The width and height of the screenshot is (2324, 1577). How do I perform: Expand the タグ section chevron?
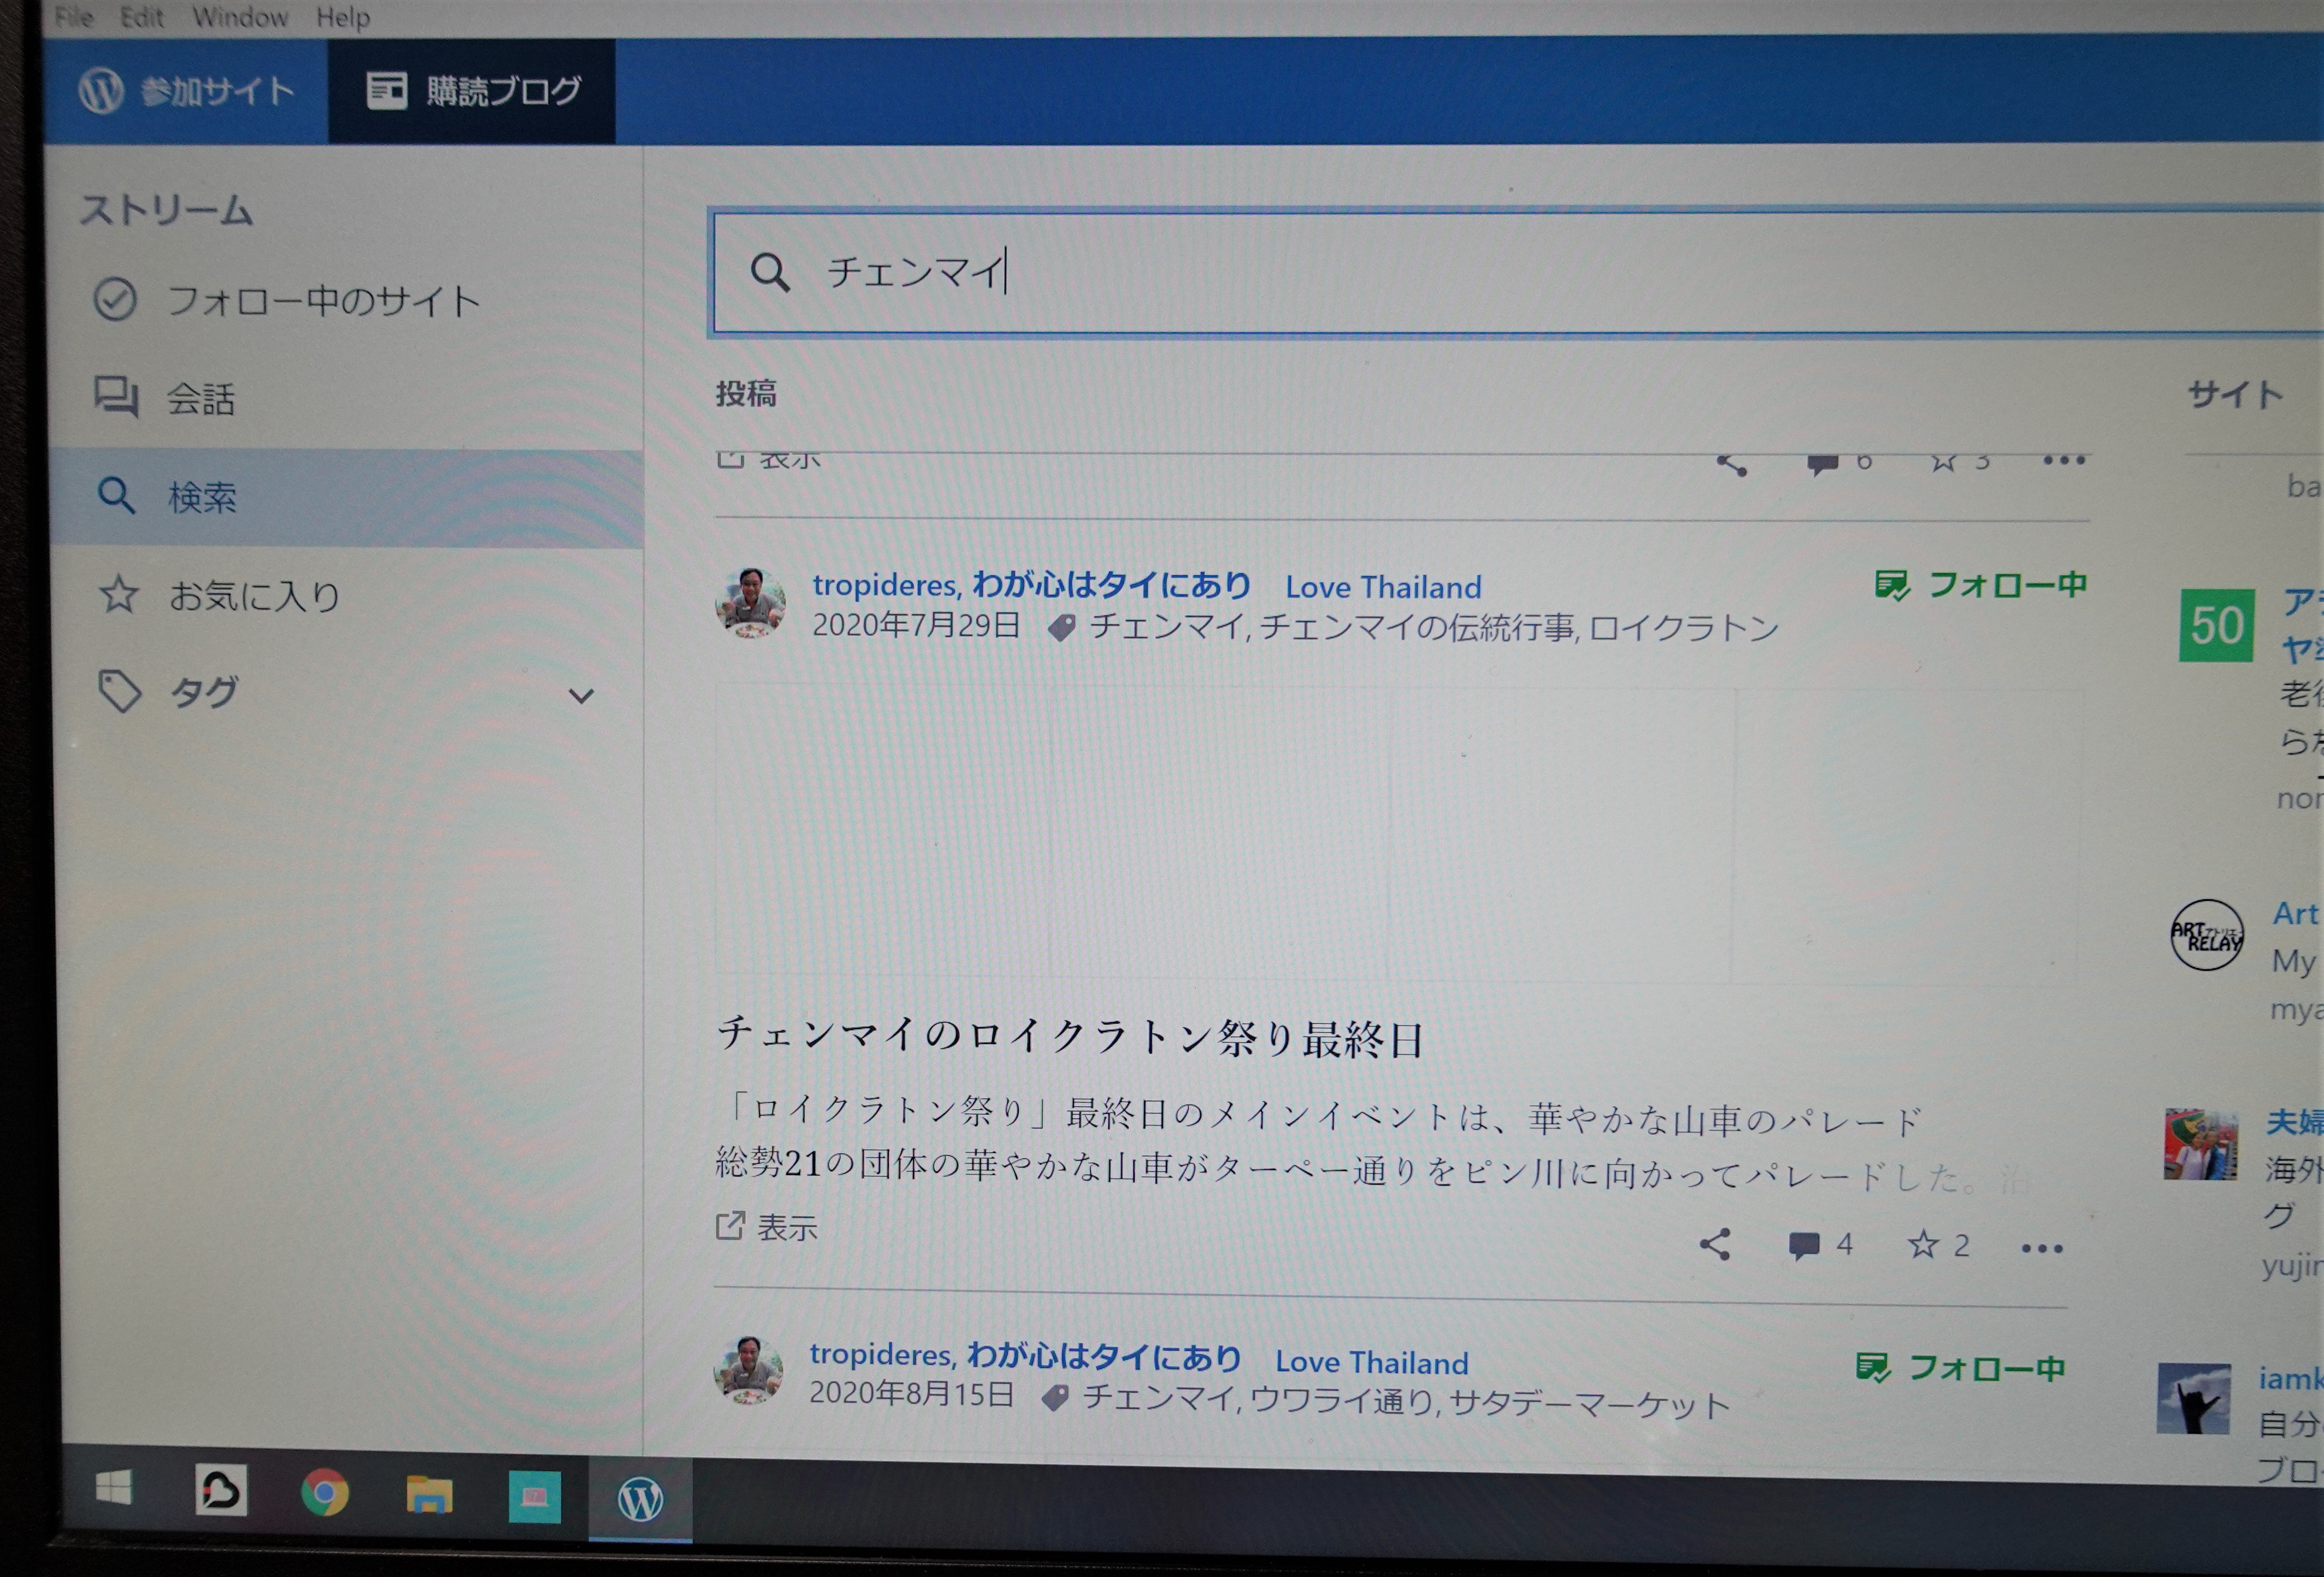pyautogui.click(x=581, y=695)
